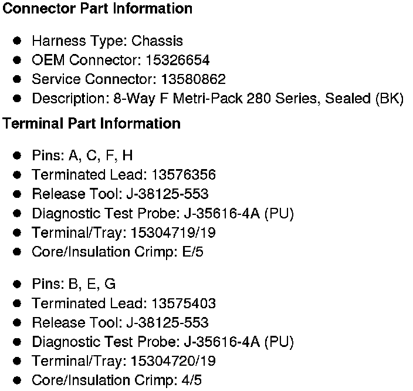Click the Pins: A, C, F, H line

tap(82, 156)
